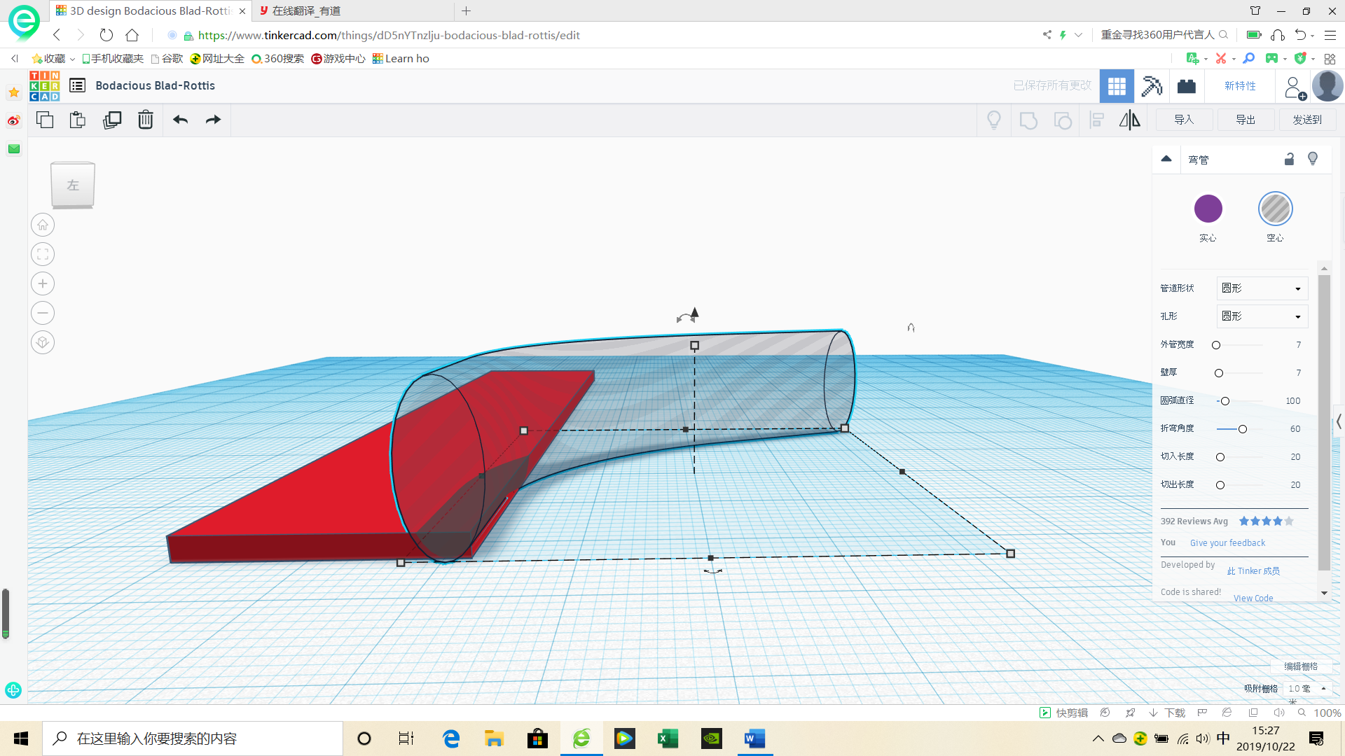Zoom in the workplane view
This screenshot has width=1345, height=756.
click(43, 283)
